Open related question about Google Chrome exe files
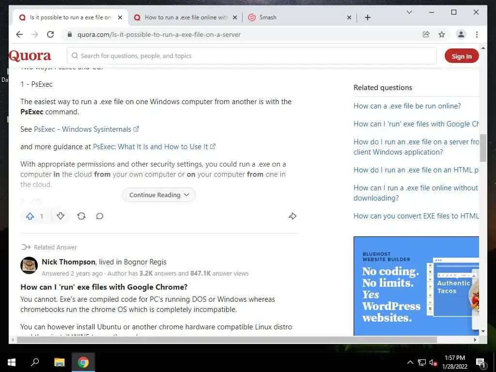 pos(416,124)
